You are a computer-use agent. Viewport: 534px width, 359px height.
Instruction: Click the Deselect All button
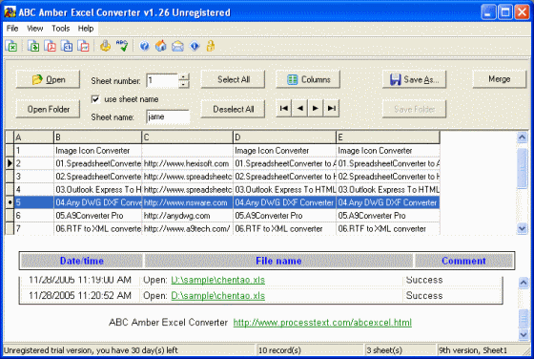click(x=233, y=109)
